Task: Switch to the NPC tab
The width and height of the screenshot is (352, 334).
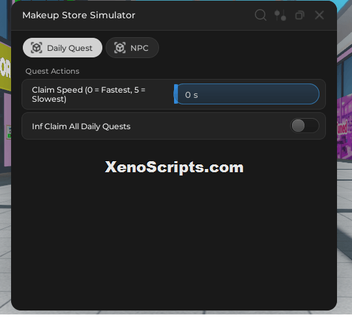Action: (x=132, y=48)
